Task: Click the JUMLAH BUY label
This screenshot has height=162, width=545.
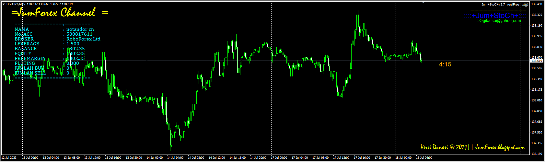Action: click(x=29, y=68)
